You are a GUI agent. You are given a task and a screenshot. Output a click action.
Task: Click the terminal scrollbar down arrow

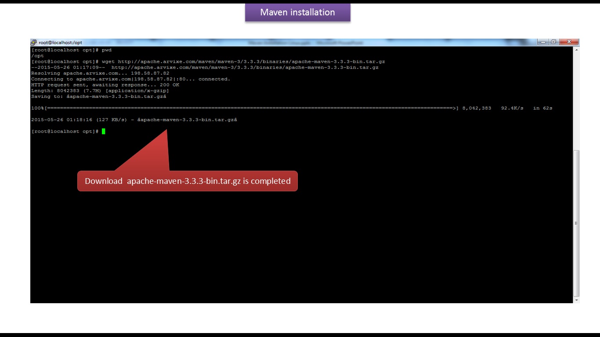pos(576,300)
